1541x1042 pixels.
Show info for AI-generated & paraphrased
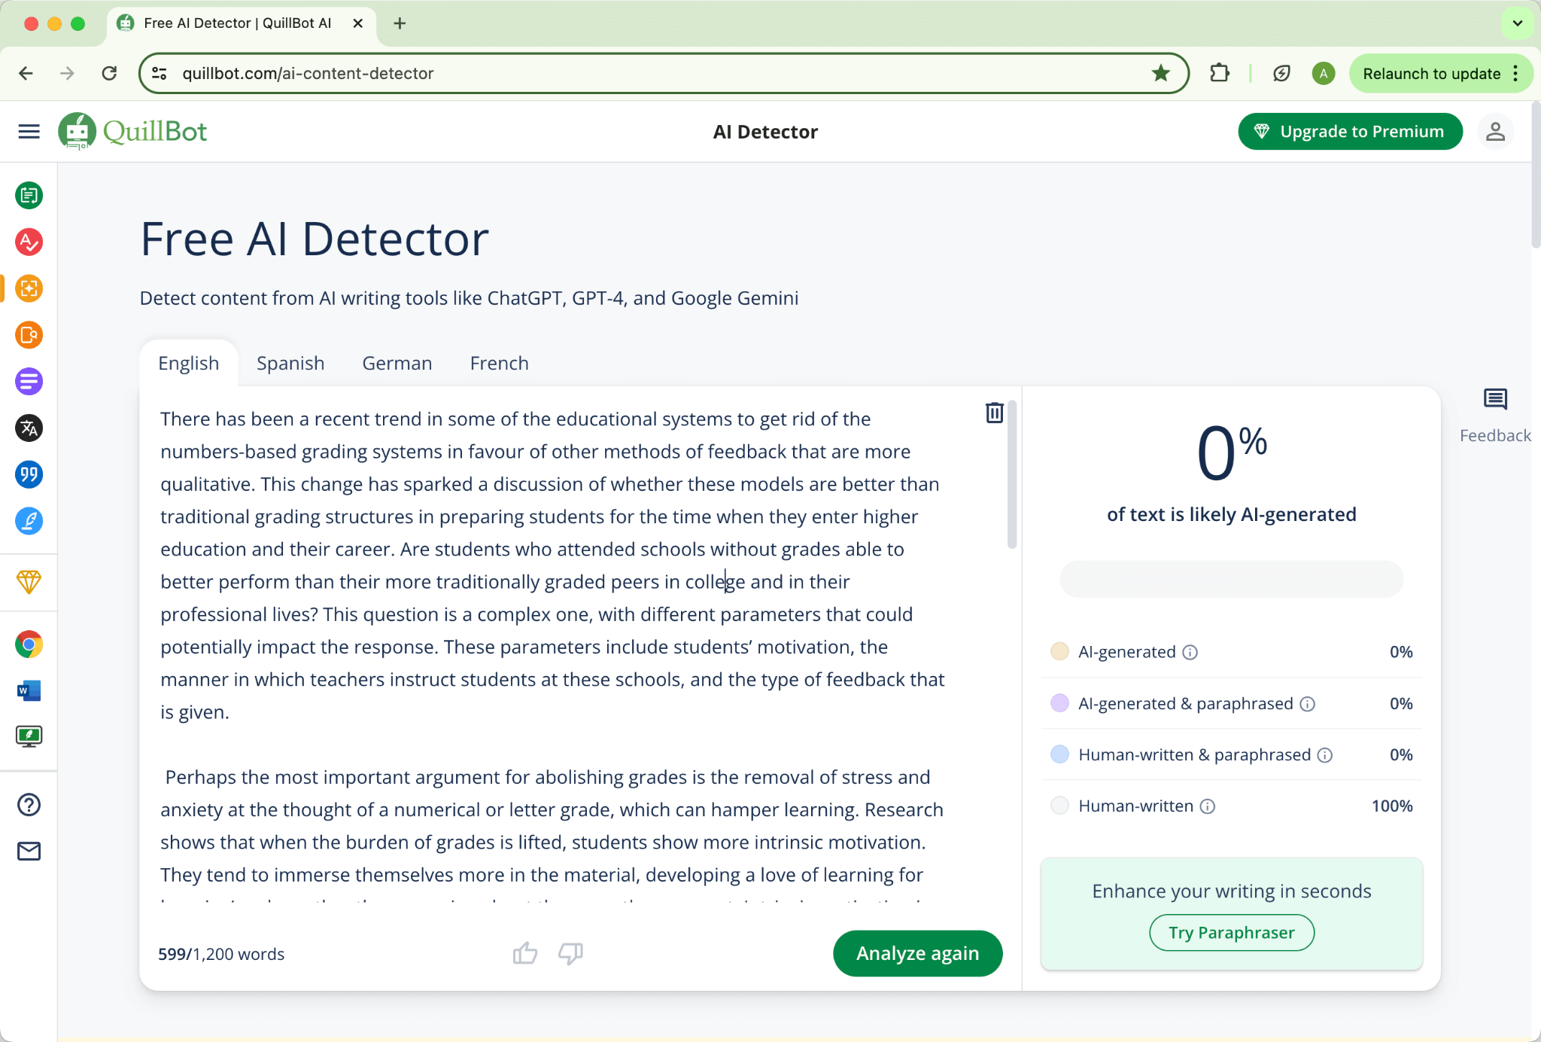pyautogui.click(x=1308, y=704)
